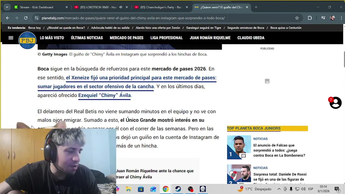This screenshot has height=194, width=345.
Task: Click the PBJ site logo
Action: click(27, 40)
